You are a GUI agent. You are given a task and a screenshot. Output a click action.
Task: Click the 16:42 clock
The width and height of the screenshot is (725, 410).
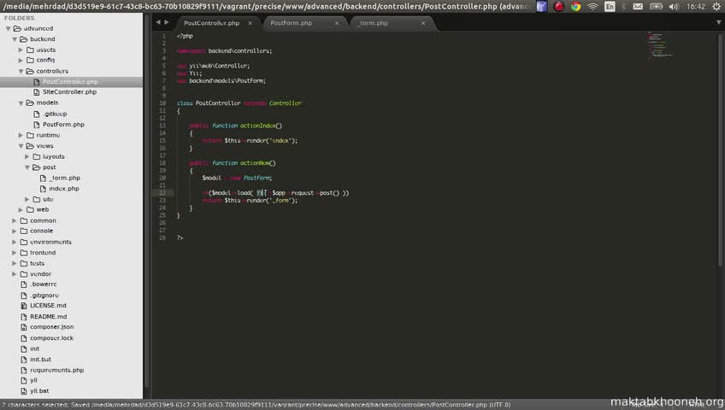click(x=695, y=7)
